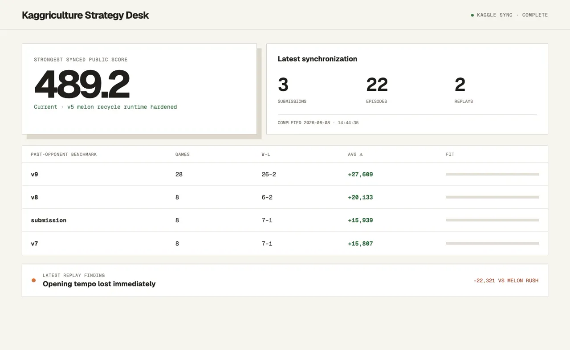
Task: Click the fit bar in the v9 row
Action: click(x=493, y=174)
